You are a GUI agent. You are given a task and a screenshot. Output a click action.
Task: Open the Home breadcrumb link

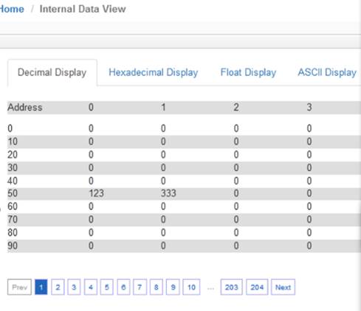click(x=12, y=10)
